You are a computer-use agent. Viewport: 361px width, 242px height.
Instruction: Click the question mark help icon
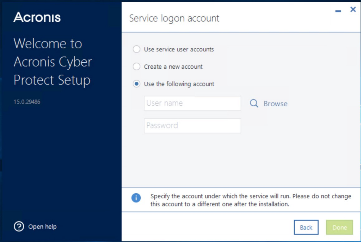coord(19,227)
